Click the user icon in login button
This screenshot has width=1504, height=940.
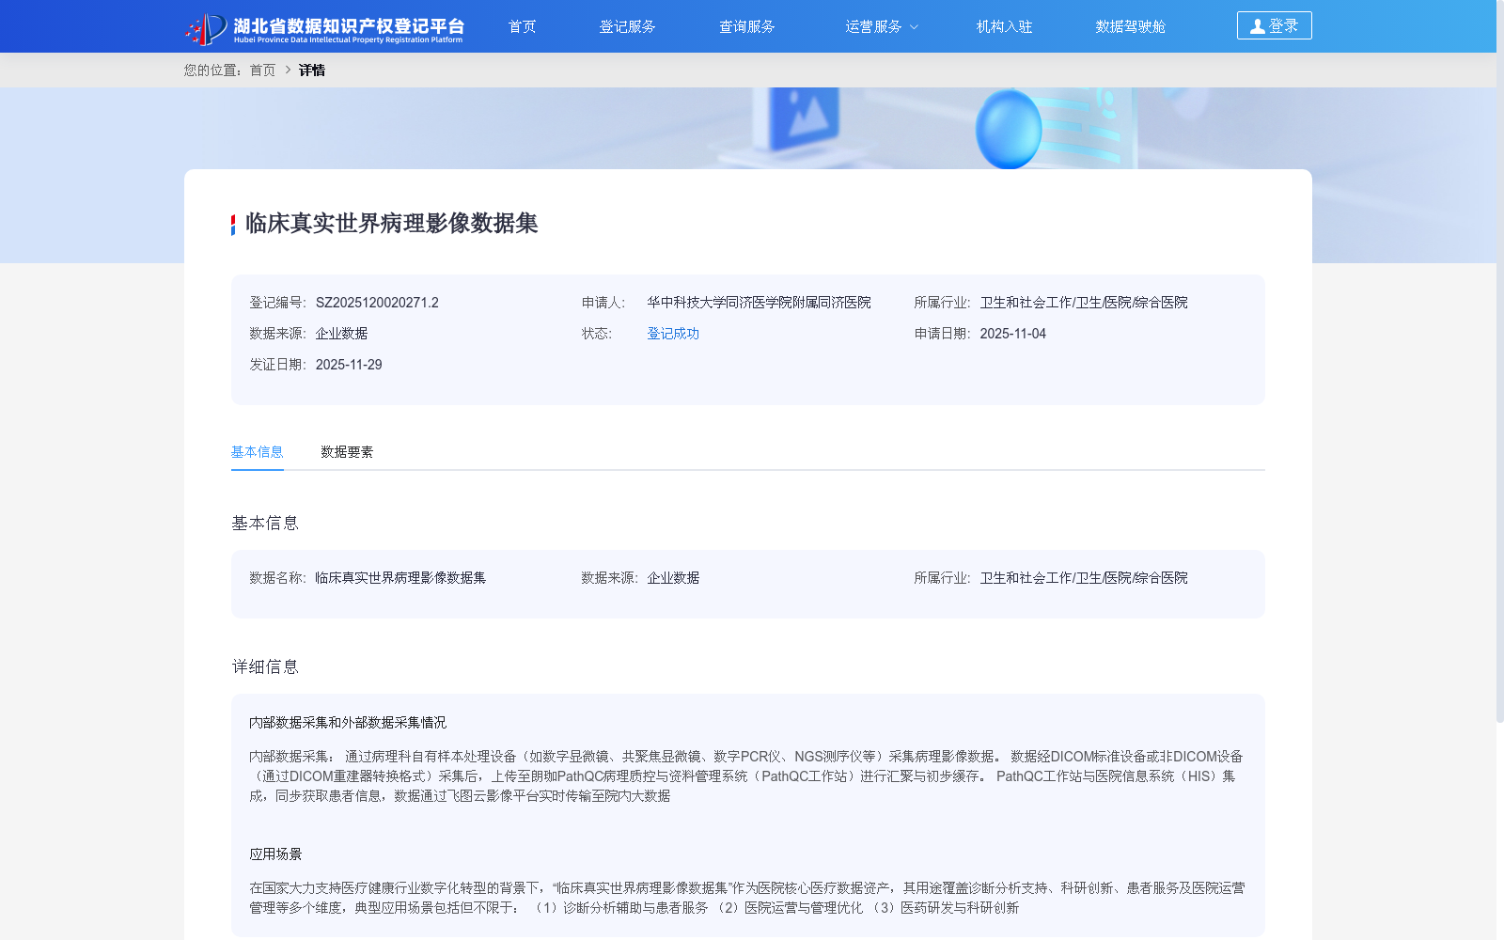pos(1257,26)
